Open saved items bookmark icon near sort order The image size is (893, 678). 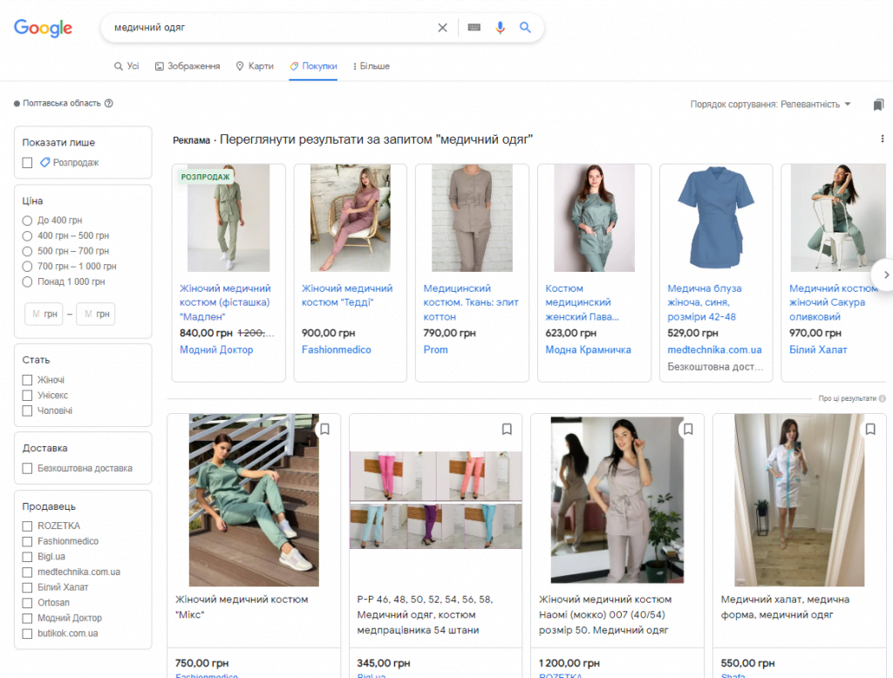[x=878, y=105]
